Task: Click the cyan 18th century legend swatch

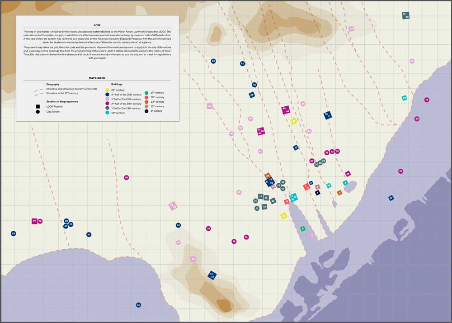Action: (107, 113)
